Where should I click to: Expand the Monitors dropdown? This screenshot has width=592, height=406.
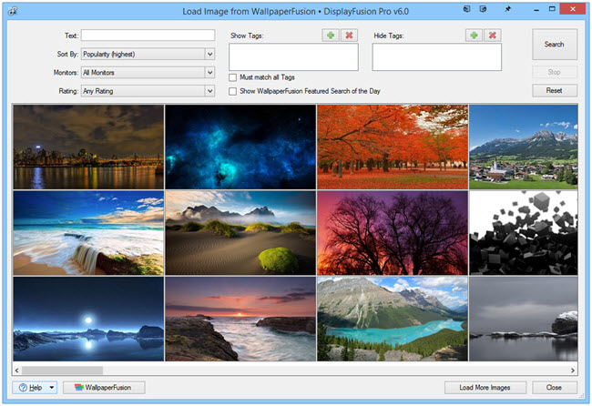[x=209, y=73]
